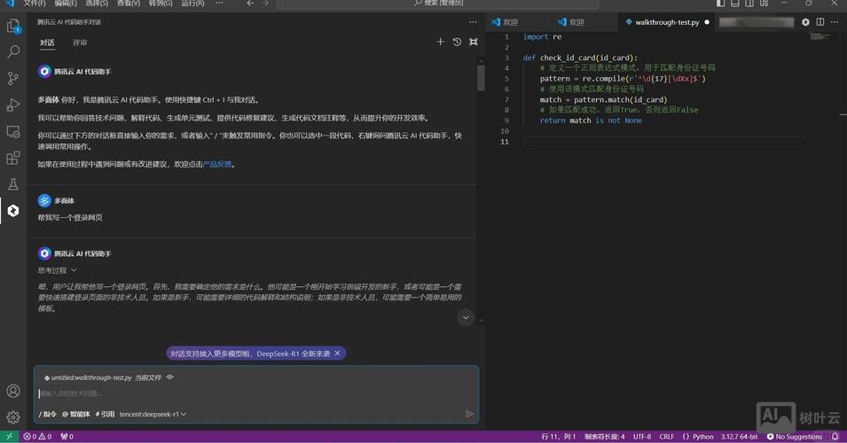Toggle current file context eye icon

pyautogui.click(x=170, y=377)
